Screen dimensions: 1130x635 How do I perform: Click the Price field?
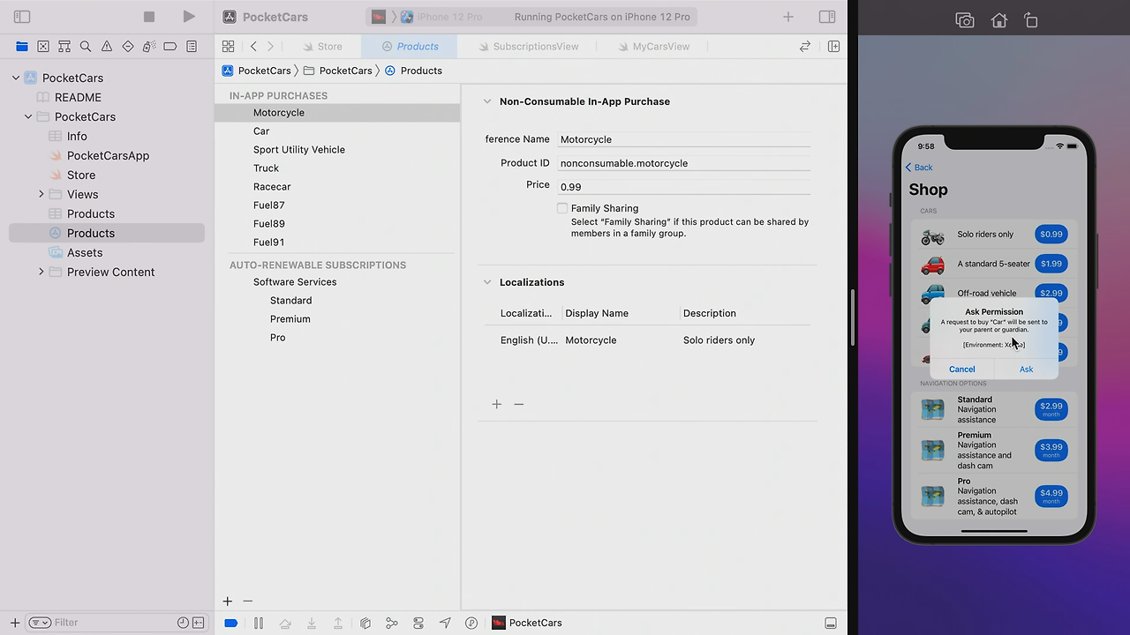coord(684,186)
